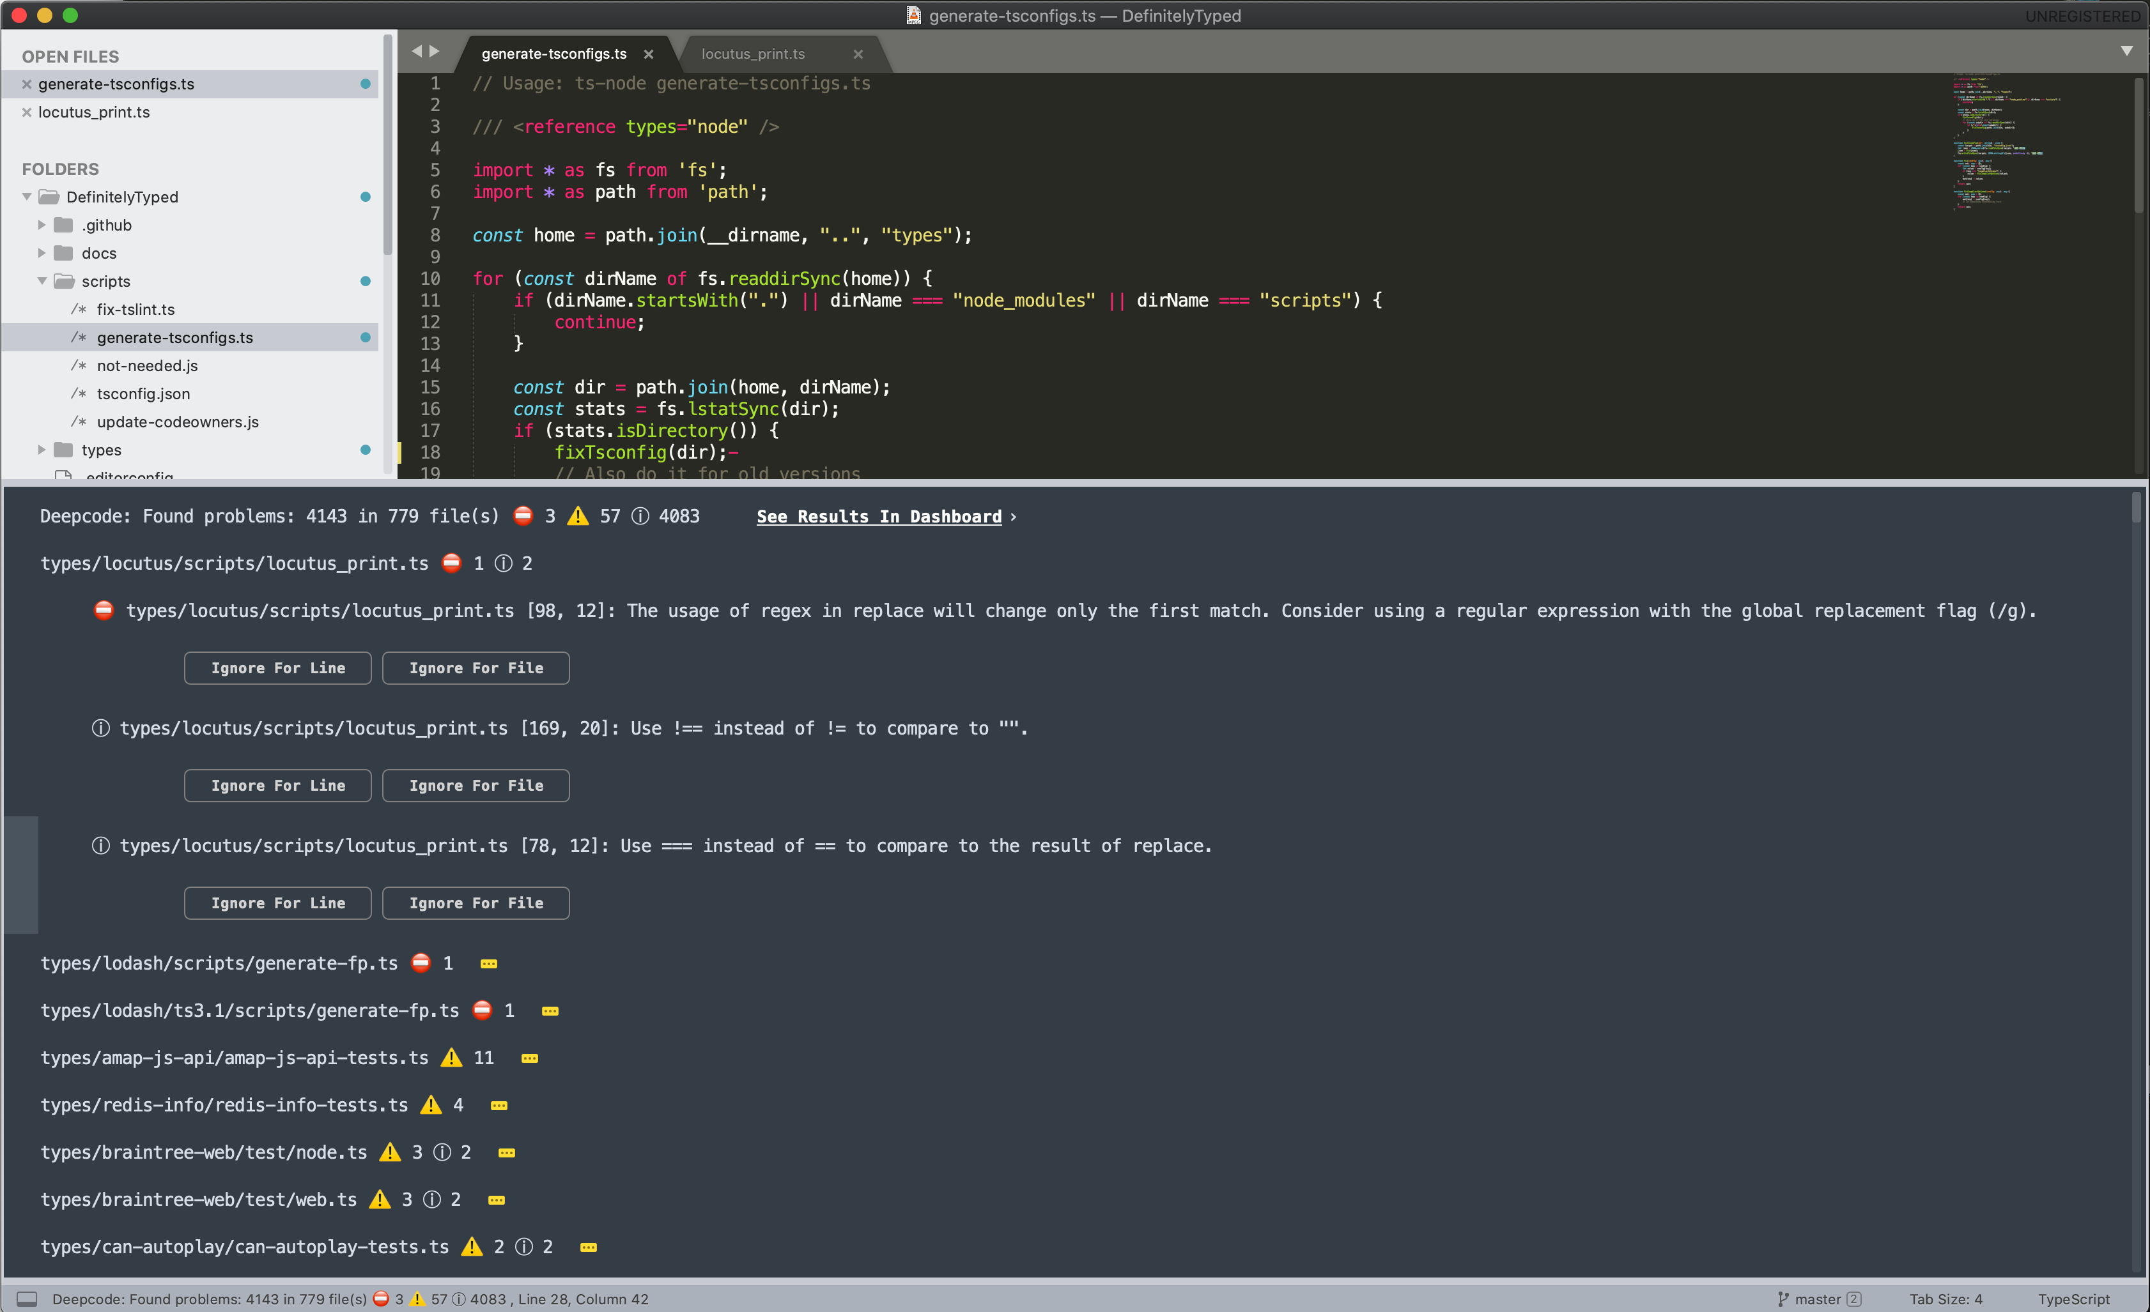The image size is (2150, 1312).
Task: Expand lodash/scripts/generate-fp.ts results ellipsis
Action: click(x=489, y=964)
